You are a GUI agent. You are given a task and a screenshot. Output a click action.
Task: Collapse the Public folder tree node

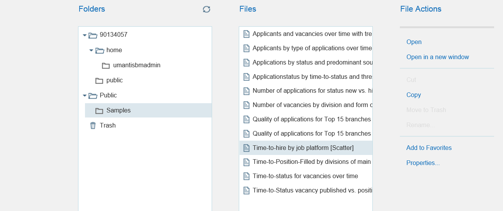[x=85, y=95]
